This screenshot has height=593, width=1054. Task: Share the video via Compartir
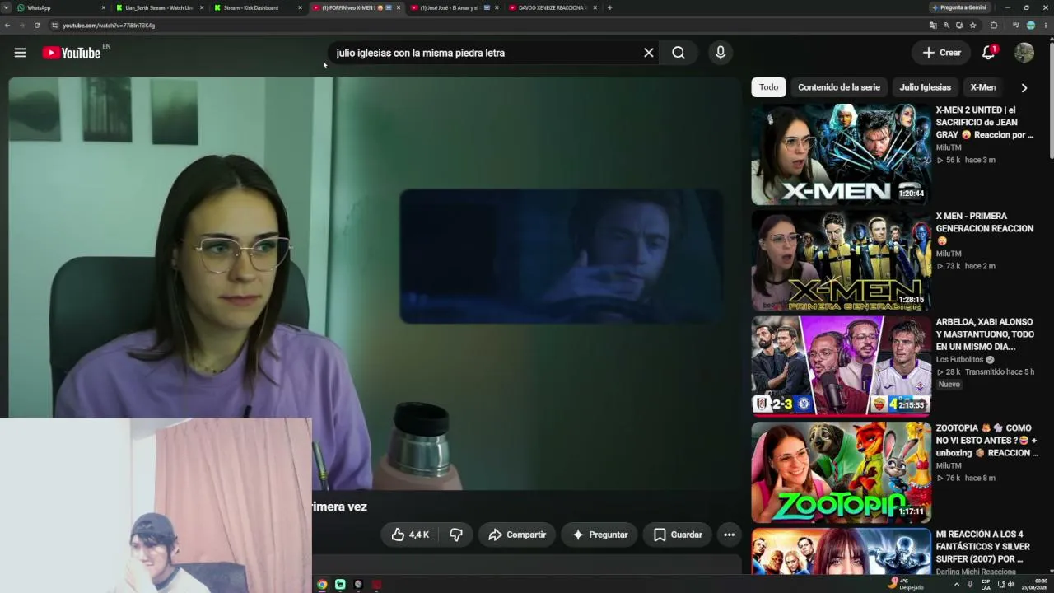[x=517, y=535]
